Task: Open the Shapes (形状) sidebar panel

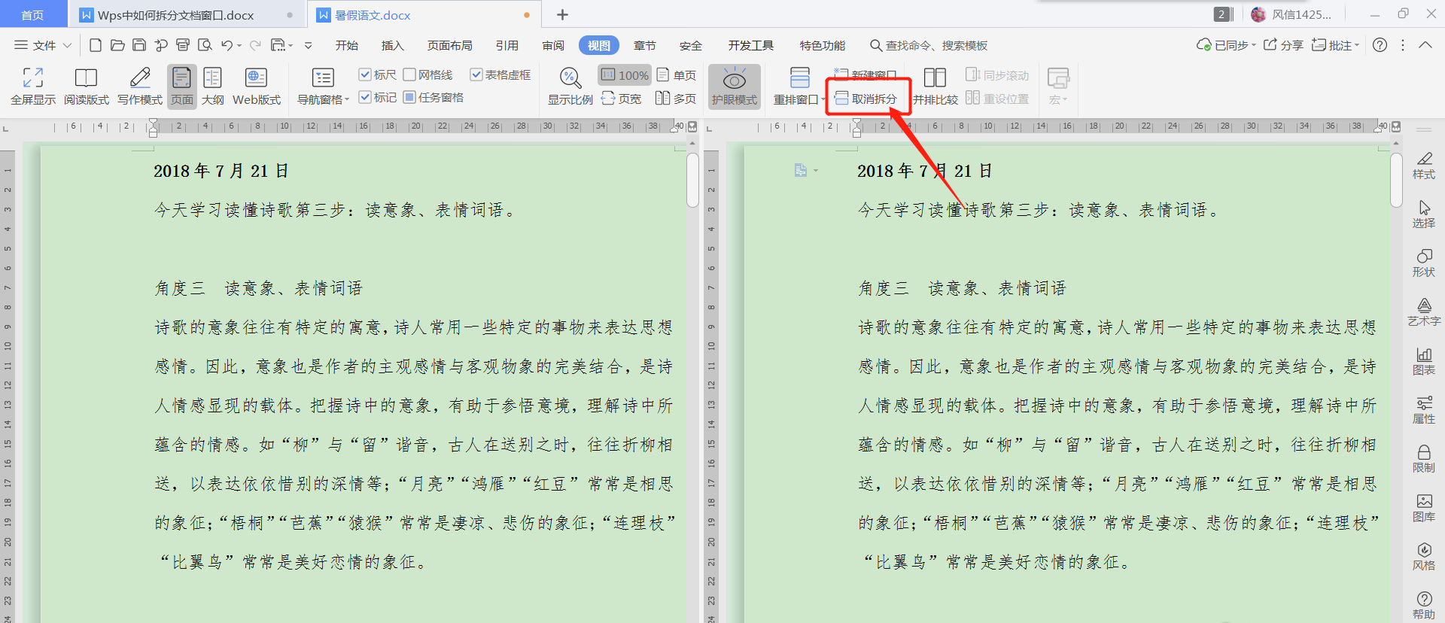Action: [1424, 263]
